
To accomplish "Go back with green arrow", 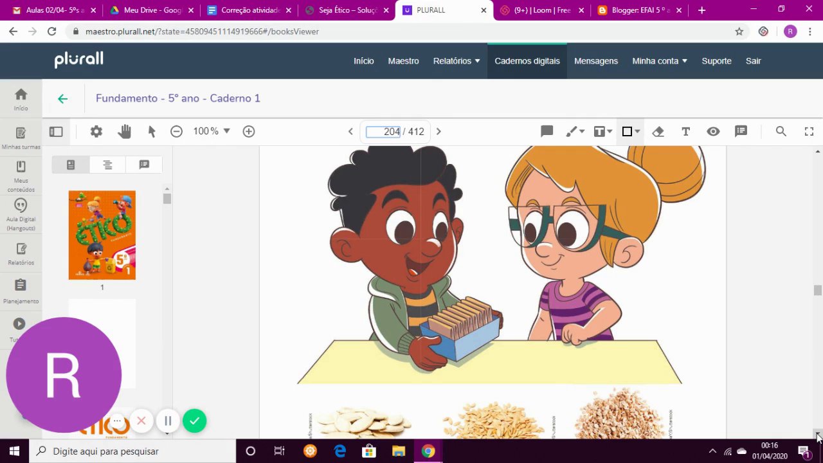I will 62,98.
